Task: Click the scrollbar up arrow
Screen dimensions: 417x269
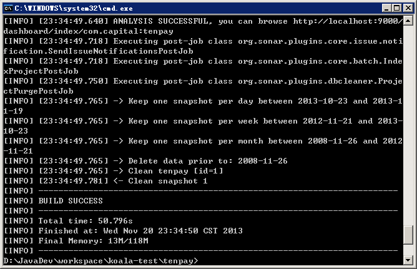Action: coord(408,21)
